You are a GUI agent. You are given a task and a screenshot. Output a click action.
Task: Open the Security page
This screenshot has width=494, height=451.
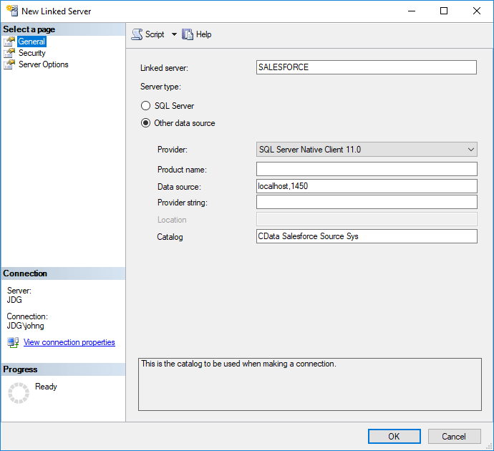[32, 53]
